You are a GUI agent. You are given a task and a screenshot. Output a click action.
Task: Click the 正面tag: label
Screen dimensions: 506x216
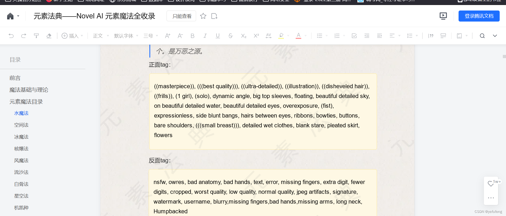pyautogui.click(x=160, y=65)
